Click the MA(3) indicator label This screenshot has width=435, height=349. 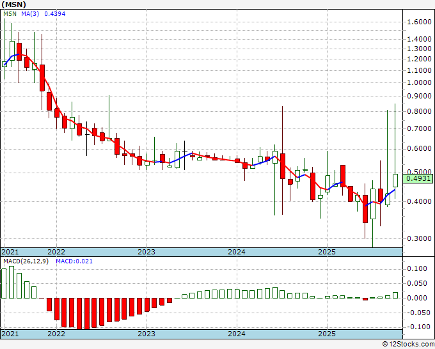point(30,13)
